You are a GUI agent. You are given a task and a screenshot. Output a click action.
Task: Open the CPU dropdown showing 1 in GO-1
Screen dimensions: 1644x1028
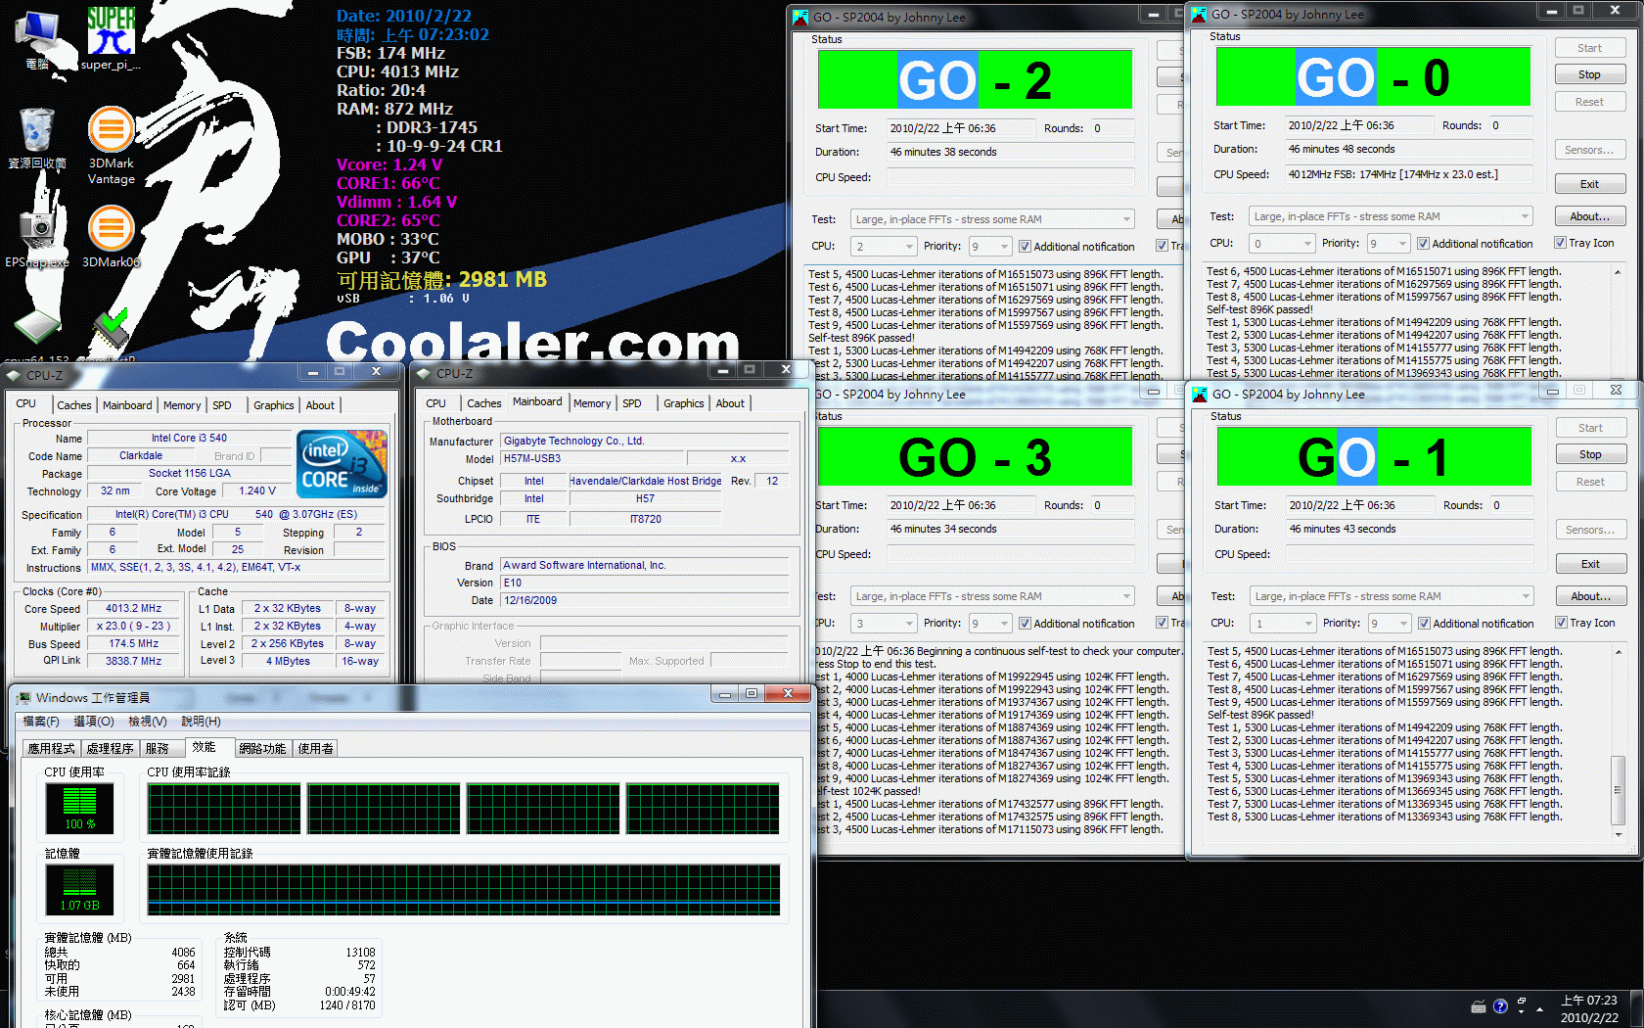click(1283, 624)
